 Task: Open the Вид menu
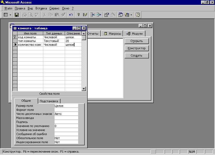tap(30, 8)
